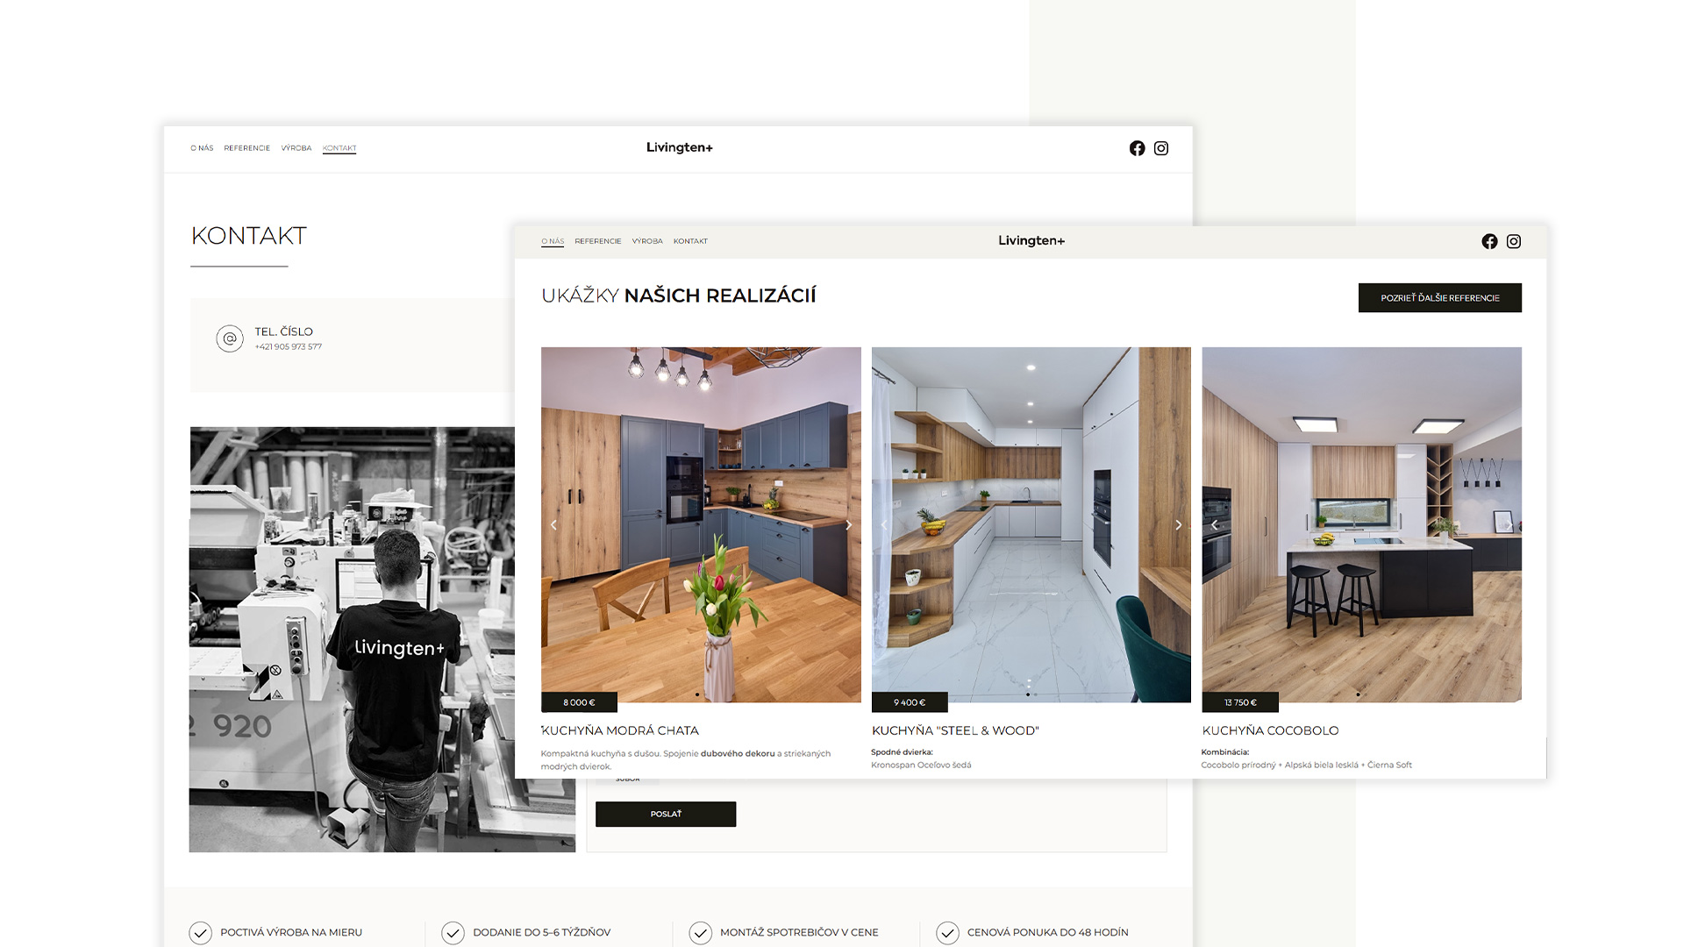The width and height of the screenshot is (1684, 947).
Task: Click phone number +421 905 973 577
Action: coord(289,347)
